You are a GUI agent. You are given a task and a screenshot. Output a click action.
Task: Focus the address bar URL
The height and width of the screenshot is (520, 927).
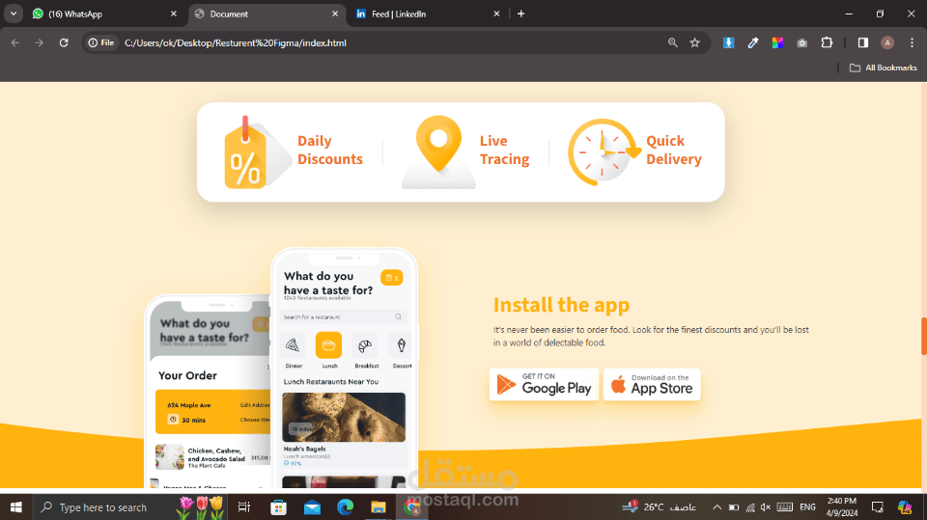tap(236, 42)
